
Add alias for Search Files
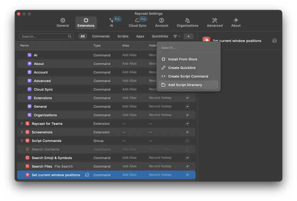(129, 166)
